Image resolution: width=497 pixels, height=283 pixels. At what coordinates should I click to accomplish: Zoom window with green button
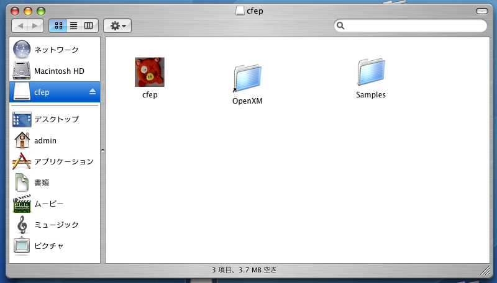click(x=41, y=11)
